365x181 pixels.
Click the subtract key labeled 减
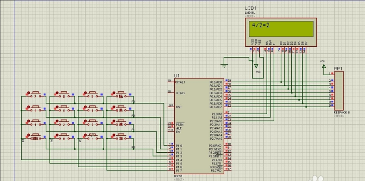pyautogui.click(x=121, y=123)
